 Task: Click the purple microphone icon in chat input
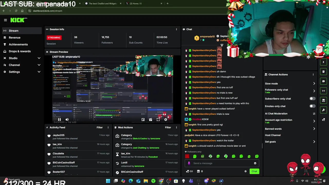click(189, 163)
